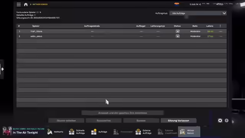Sort by the Auftragsdetails column header

tap(92, 26)
